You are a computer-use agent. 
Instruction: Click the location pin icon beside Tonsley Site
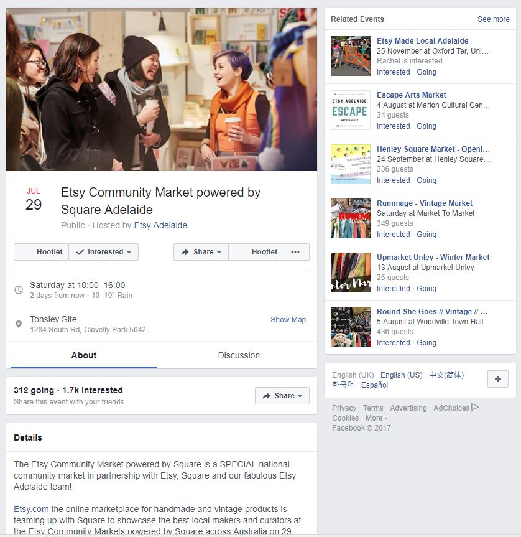[x=19, y=324]
